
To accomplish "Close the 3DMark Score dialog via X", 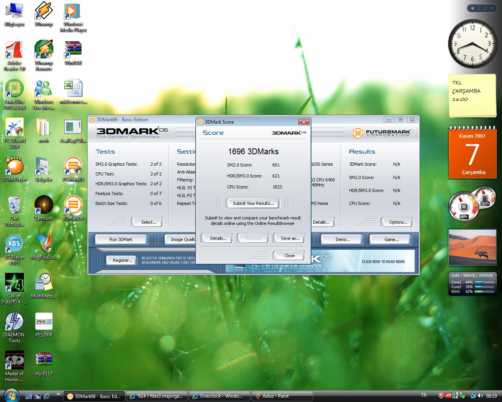I will pyautogui.click(x=304, y=122).
